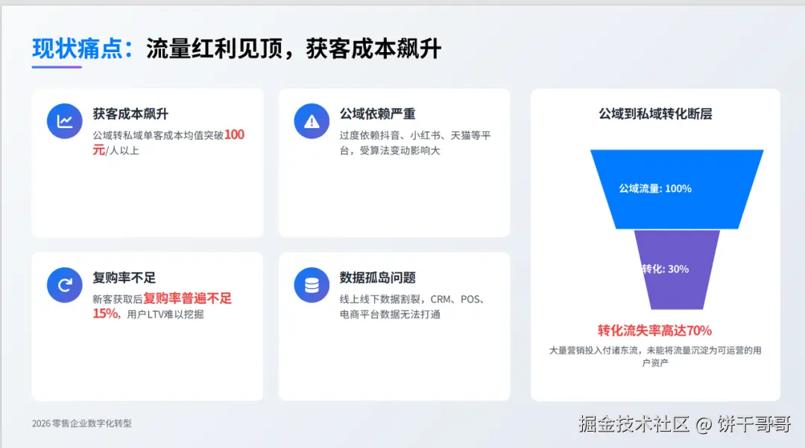Click the funnel caption starting 大量营销投入付诸东流
805x448 pixels.
point(655,356)
